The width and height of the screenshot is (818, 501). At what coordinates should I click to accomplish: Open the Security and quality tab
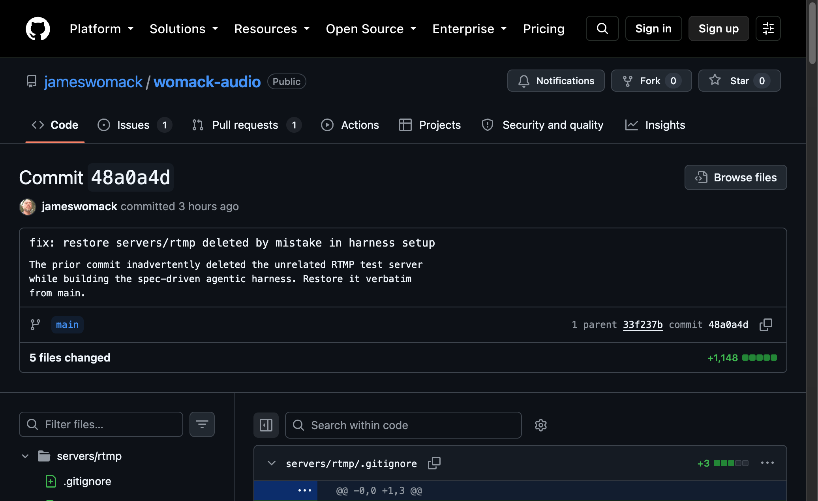coord(543,125)
